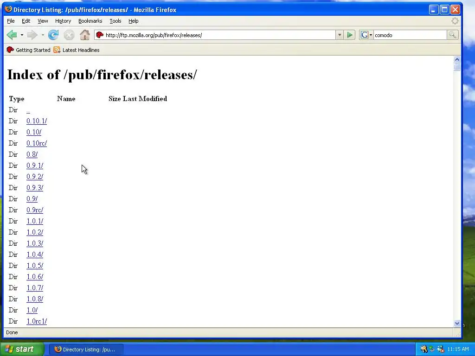Go to the Home page icon
Screen dimensions: 475x356
(x=85, y=35)
